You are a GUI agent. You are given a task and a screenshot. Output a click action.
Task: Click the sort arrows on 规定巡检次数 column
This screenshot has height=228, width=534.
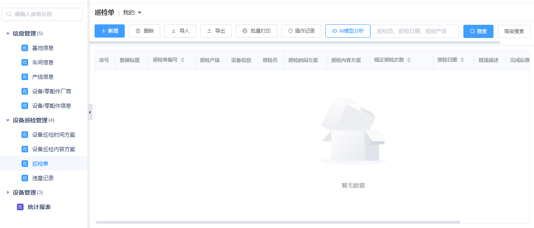pyautogui.click(x=409, y=60)
